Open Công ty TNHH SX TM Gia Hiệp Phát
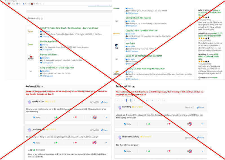 click(57, 68)
